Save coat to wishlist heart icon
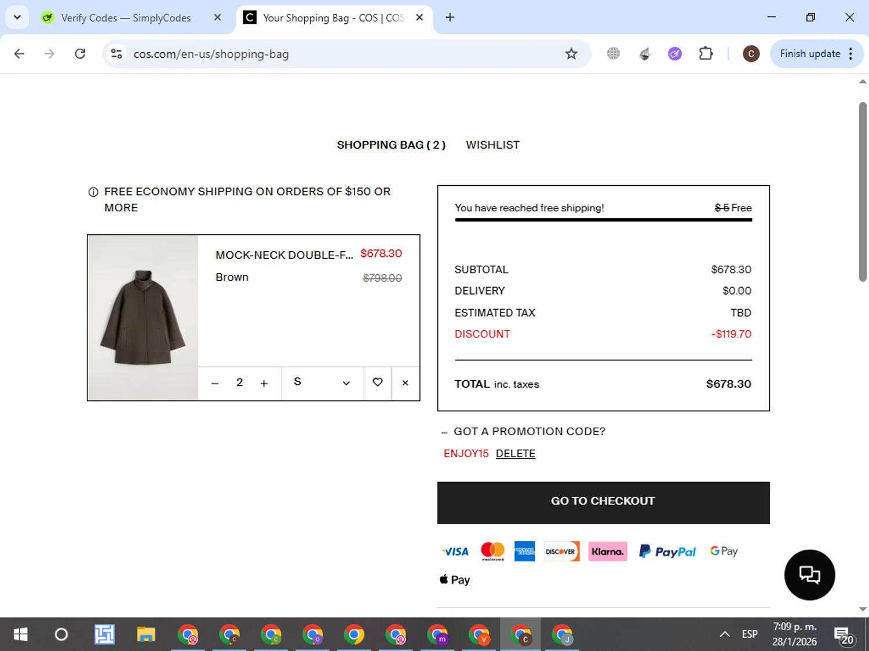 (x=378, y=382)
